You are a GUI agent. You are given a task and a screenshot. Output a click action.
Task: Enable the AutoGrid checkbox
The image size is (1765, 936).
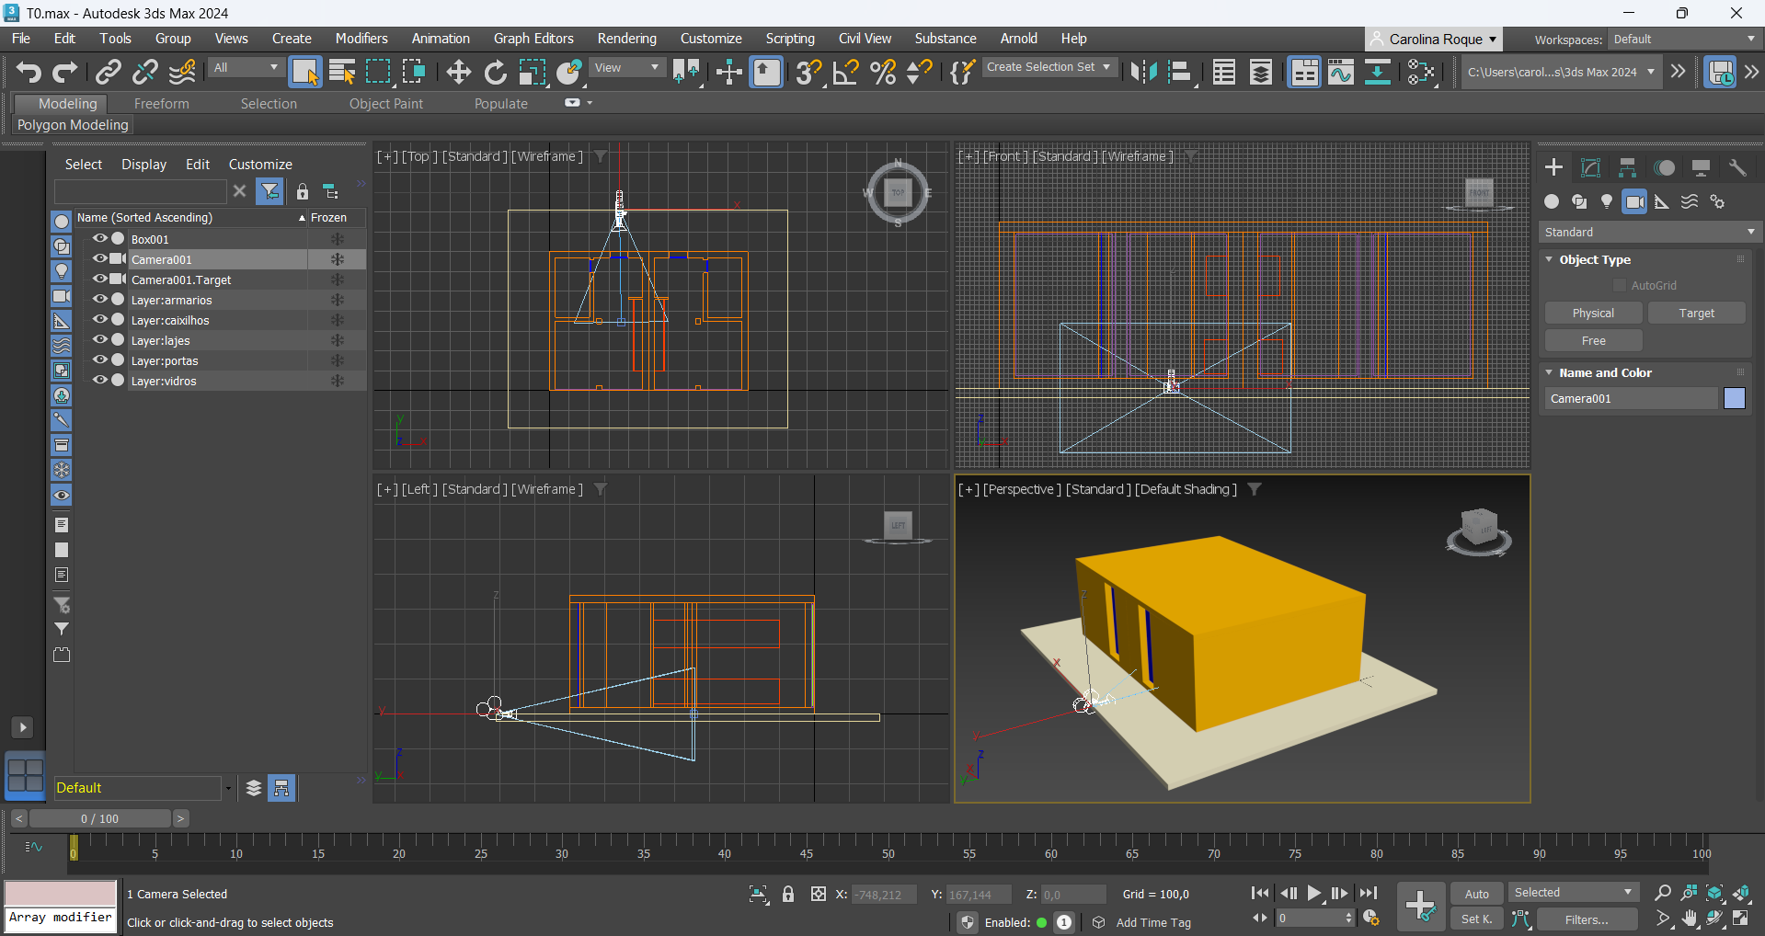[1620, 286]
